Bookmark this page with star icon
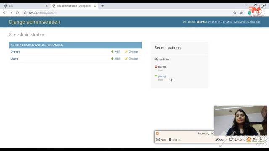The image size is (269, 151). [241, 13]
